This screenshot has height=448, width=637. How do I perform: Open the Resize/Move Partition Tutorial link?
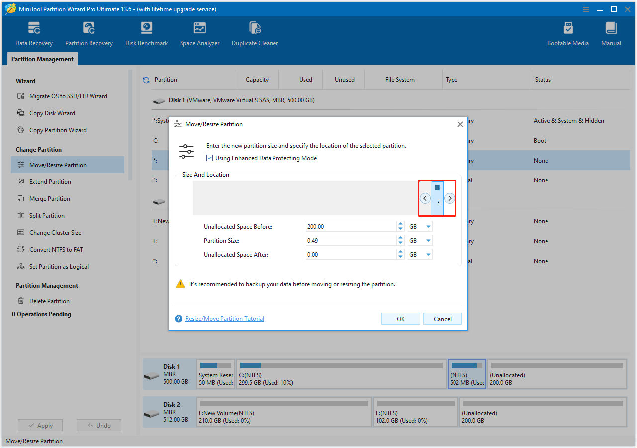click(x=225, y=319)
